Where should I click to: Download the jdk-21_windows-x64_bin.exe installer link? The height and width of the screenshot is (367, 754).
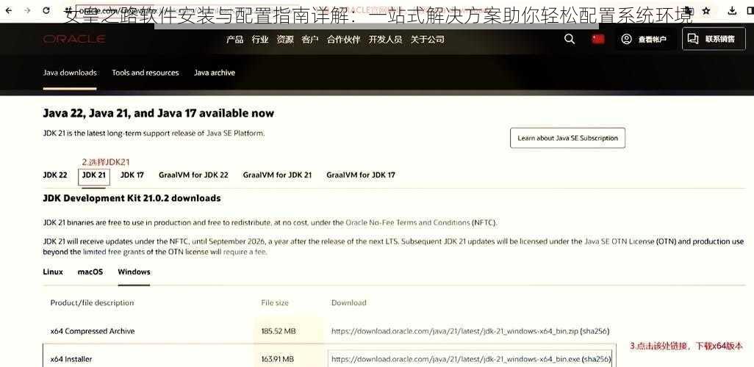455,359
